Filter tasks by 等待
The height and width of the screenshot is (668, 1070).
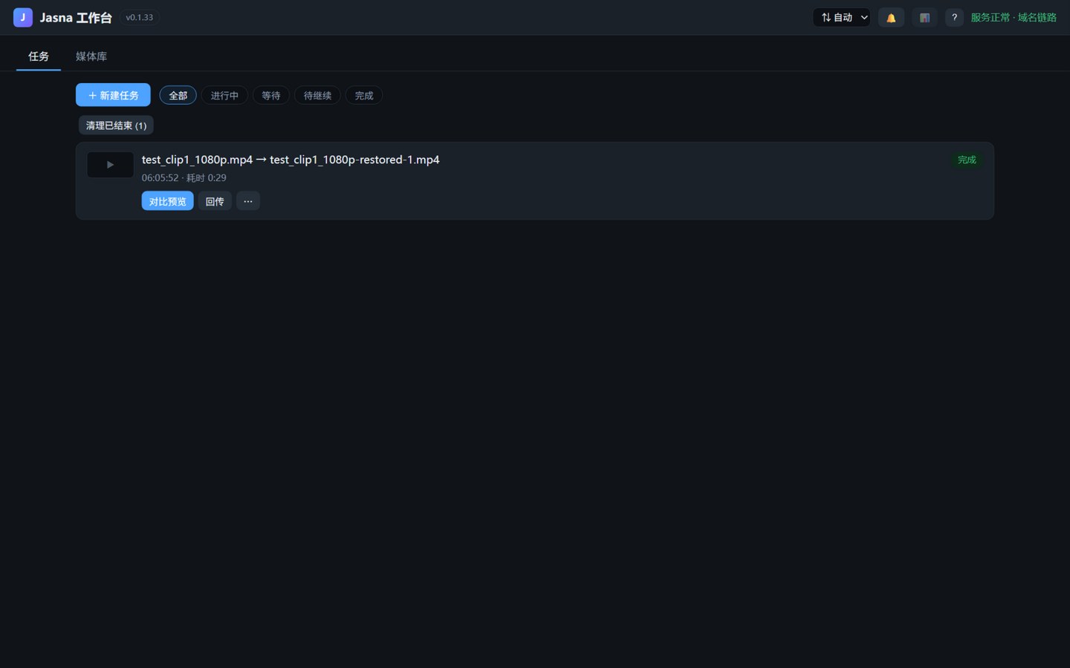click(x=271, y=95)
